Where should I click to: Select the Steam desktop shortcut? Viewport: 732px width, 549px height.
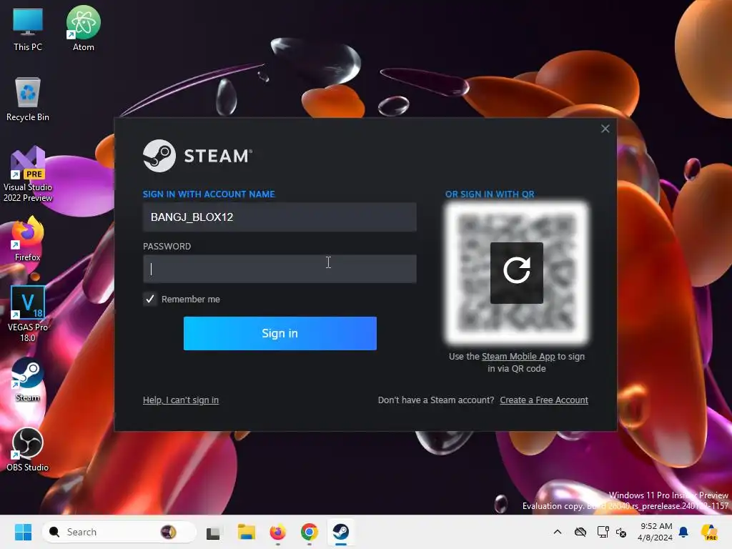pos(28,380)
